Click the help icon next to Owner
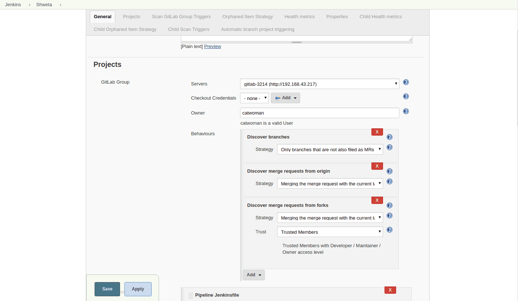This screenshot has height=301, width=518. tap(406, 111)
